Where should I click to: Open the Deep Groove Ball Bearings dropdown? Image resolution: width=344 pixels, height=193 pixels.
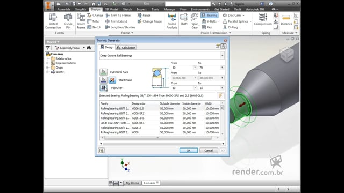click(x=222, y=55)
